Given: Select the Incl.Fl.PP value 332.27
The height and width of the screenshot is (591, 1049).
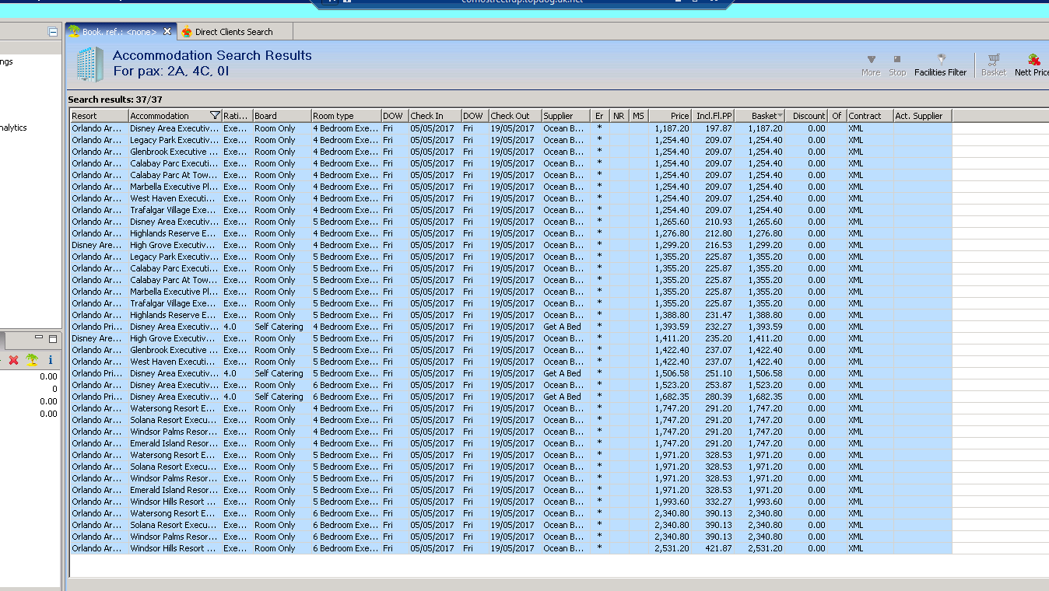Looking at the screenshot, I should (x=718, y=502).
